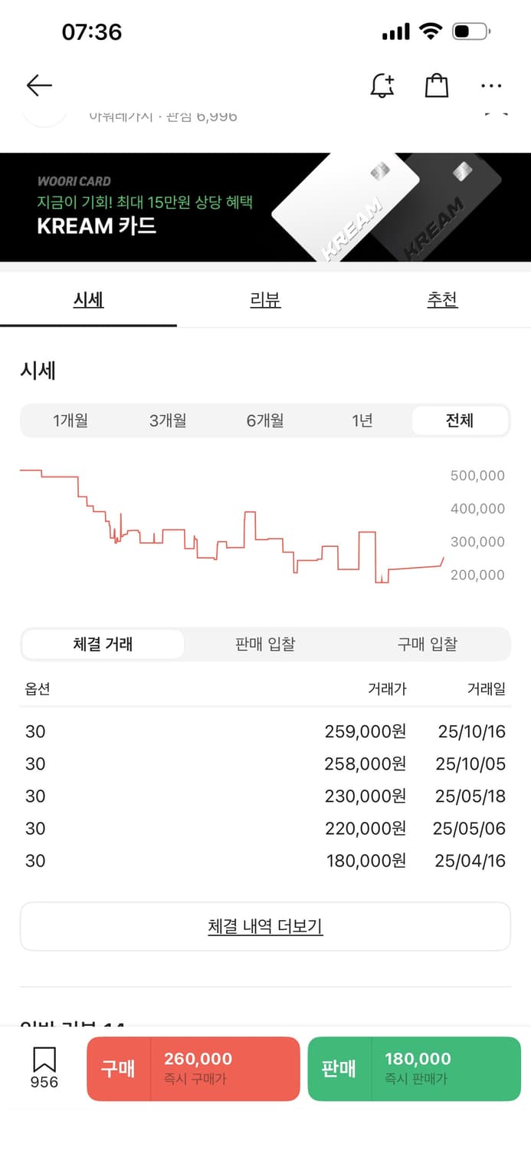Screen dimensions: 531x1151
Task: Tap the green 판매 180,000 button
Action: point(414,1069)
